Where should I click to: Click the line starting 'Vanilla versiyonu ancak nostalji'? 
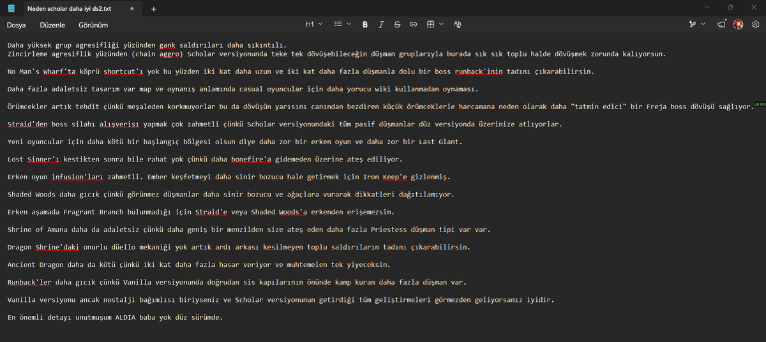(x=281, y=299)
